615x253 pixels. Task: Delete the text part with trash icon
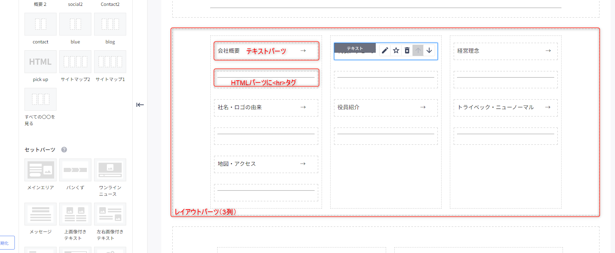pos(407,51)
